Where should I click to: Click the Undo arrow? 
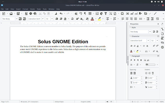(61, 14)
